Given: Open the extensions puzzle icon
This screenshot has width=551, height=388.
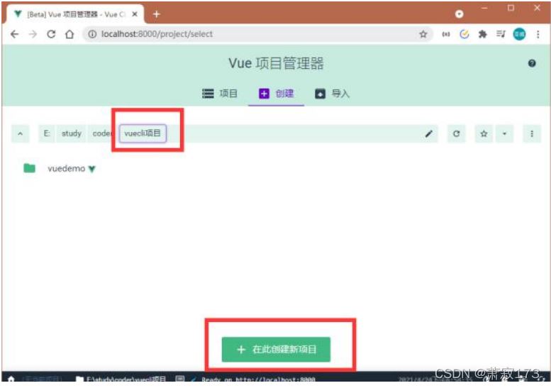Looking at the screenshot, I should coord(482,34).
